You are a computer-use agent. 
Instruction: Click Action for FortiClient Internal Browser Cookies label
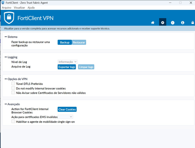point(30,111)
